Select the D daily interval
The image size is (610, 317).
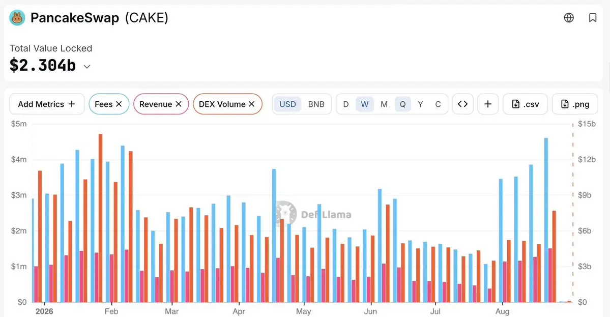pyautogui.click(x=346, y=104)
